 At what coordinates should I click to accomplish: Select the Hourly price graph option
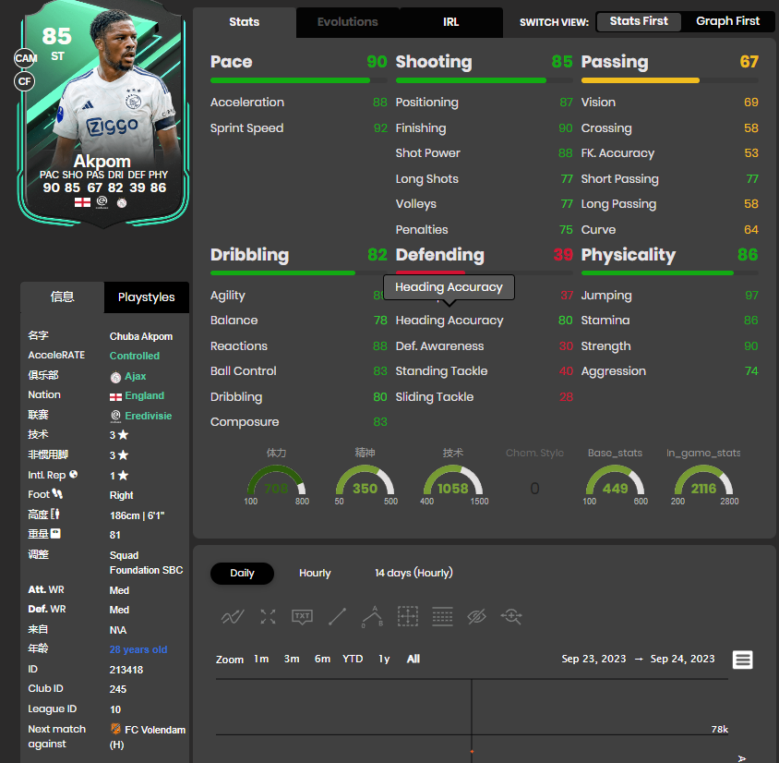(x=315, y=573)
